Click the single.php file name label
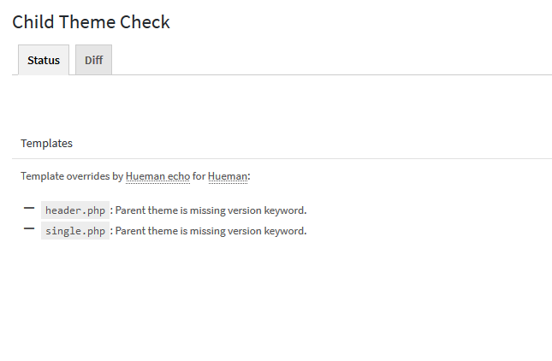 pos(75,231)
